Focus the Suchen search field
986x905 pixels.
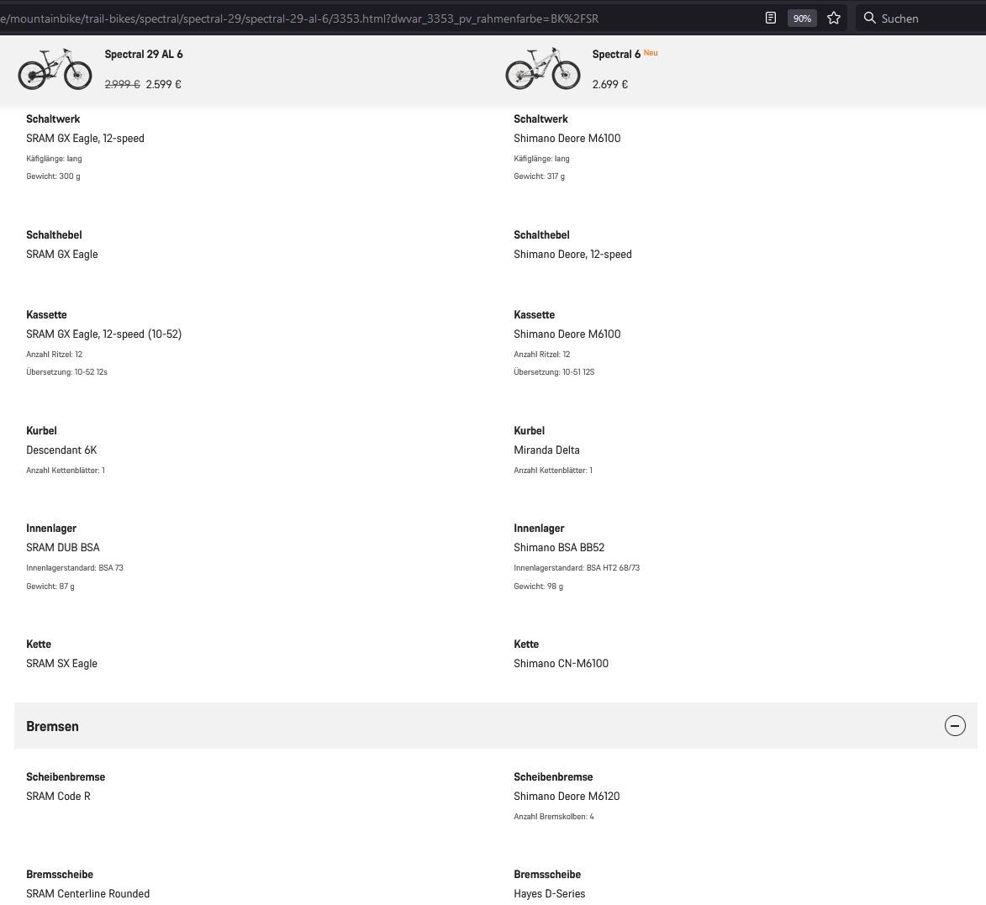[x=925, y=18]
